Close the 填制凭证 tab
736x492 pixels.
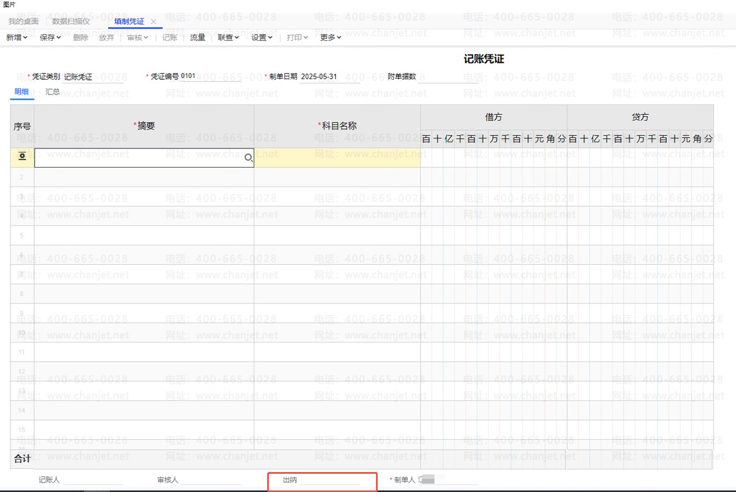point(154,22)
